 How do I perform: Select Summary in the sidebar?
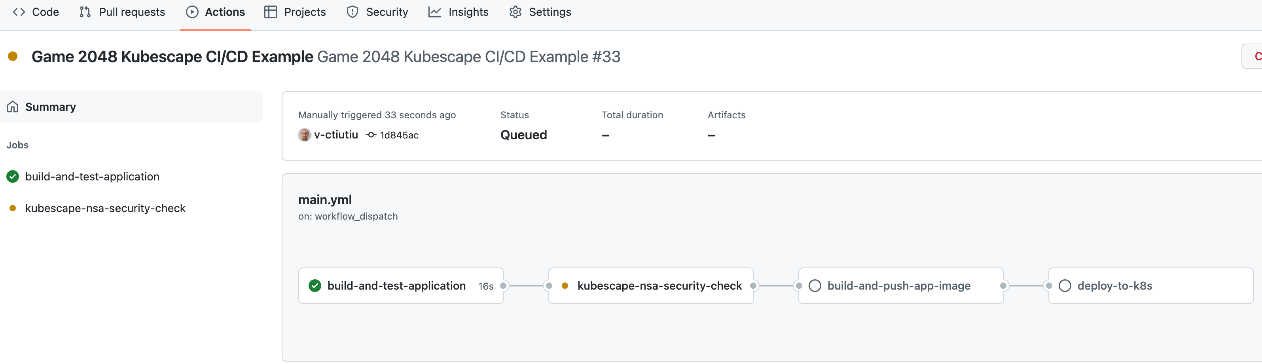point(131,107)
